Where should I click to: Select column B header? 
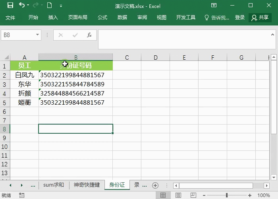76,57
